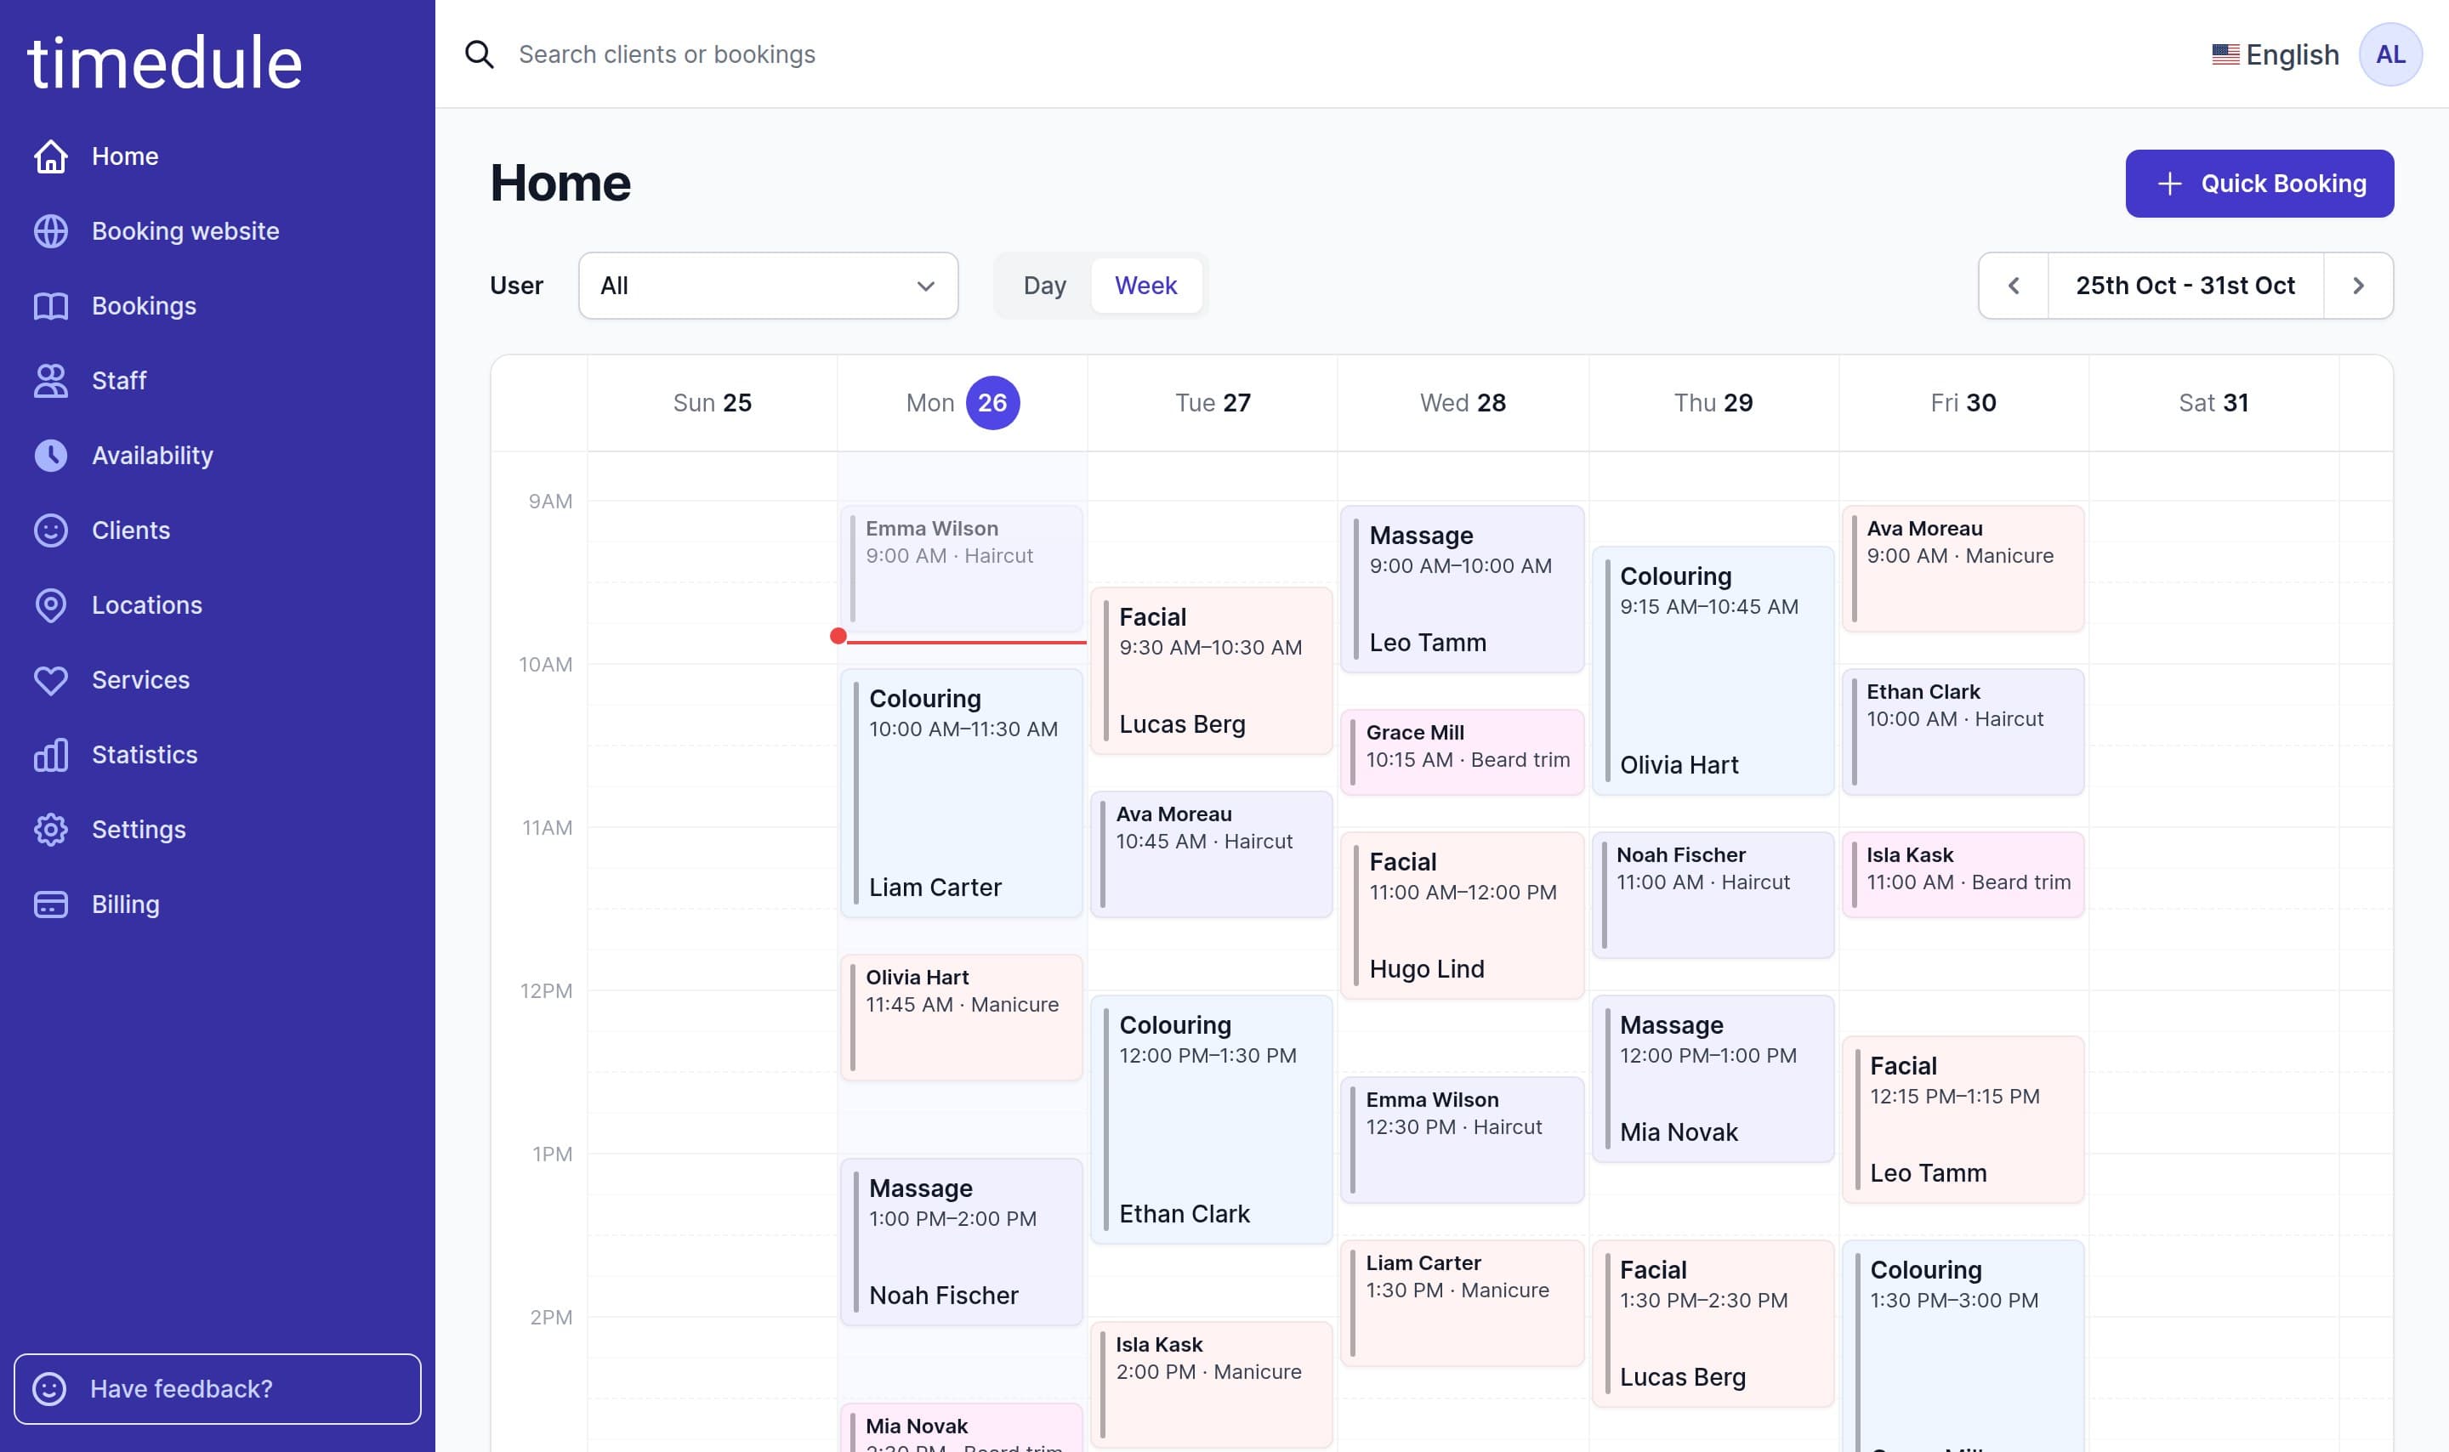The height and width of the screenshot is (1452, 2449).
Task: Open Mia Novak Massage 12:00 PM booking
Action: pos(1713,1079)
